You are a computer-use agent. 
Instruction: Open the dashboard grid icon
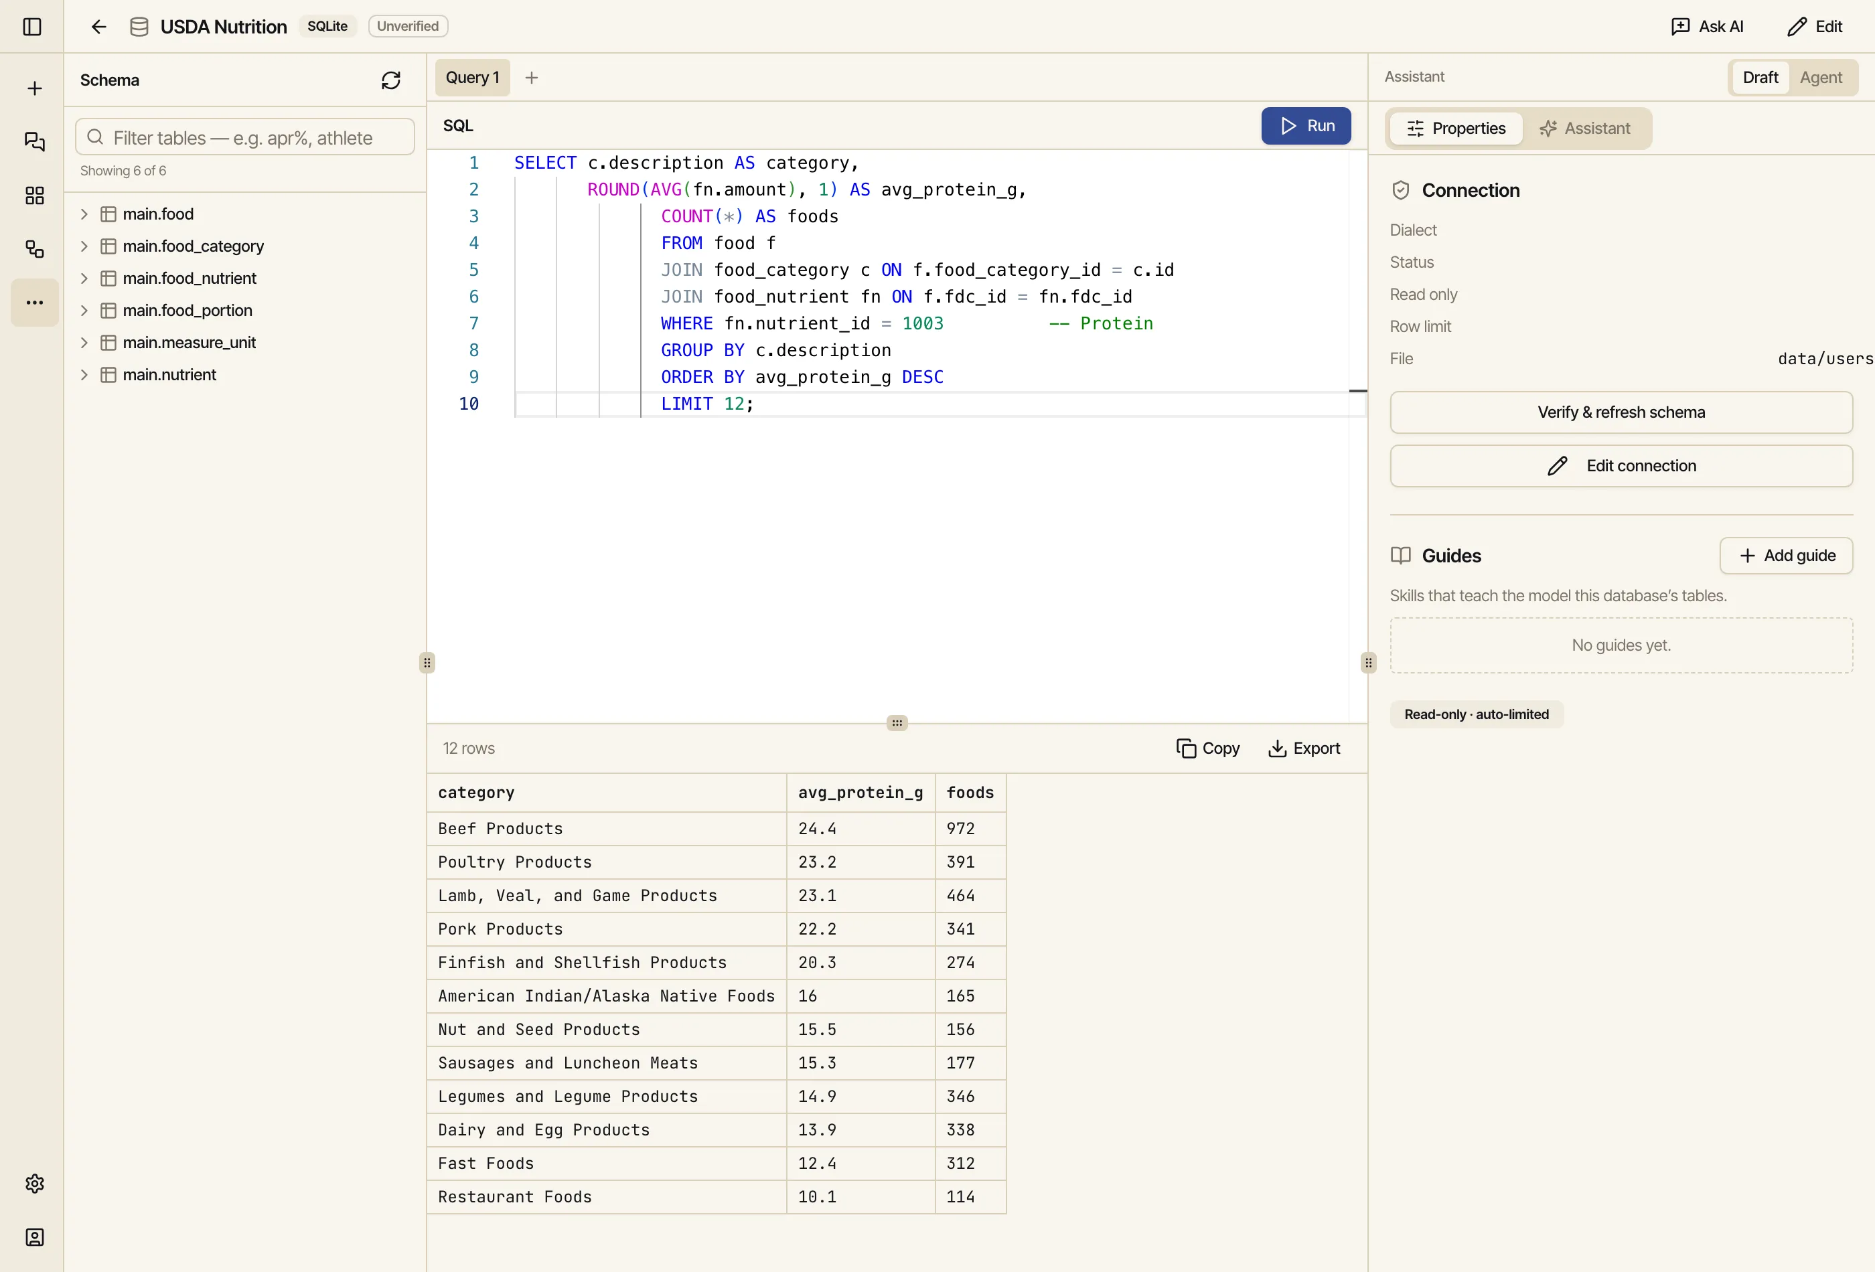[35, 195]
